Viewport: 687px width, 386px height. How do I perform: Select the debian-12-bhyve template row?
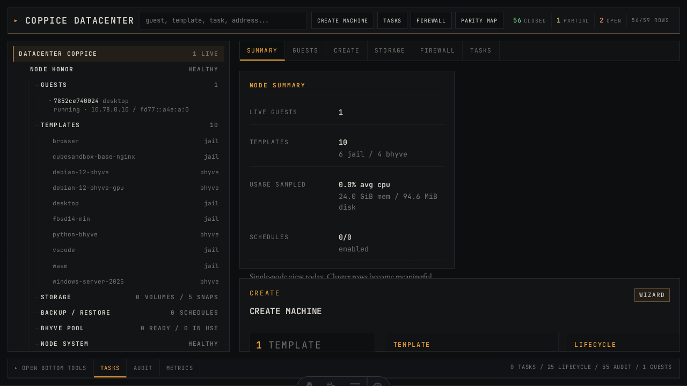pyautogui.click(x=135, y=172)
